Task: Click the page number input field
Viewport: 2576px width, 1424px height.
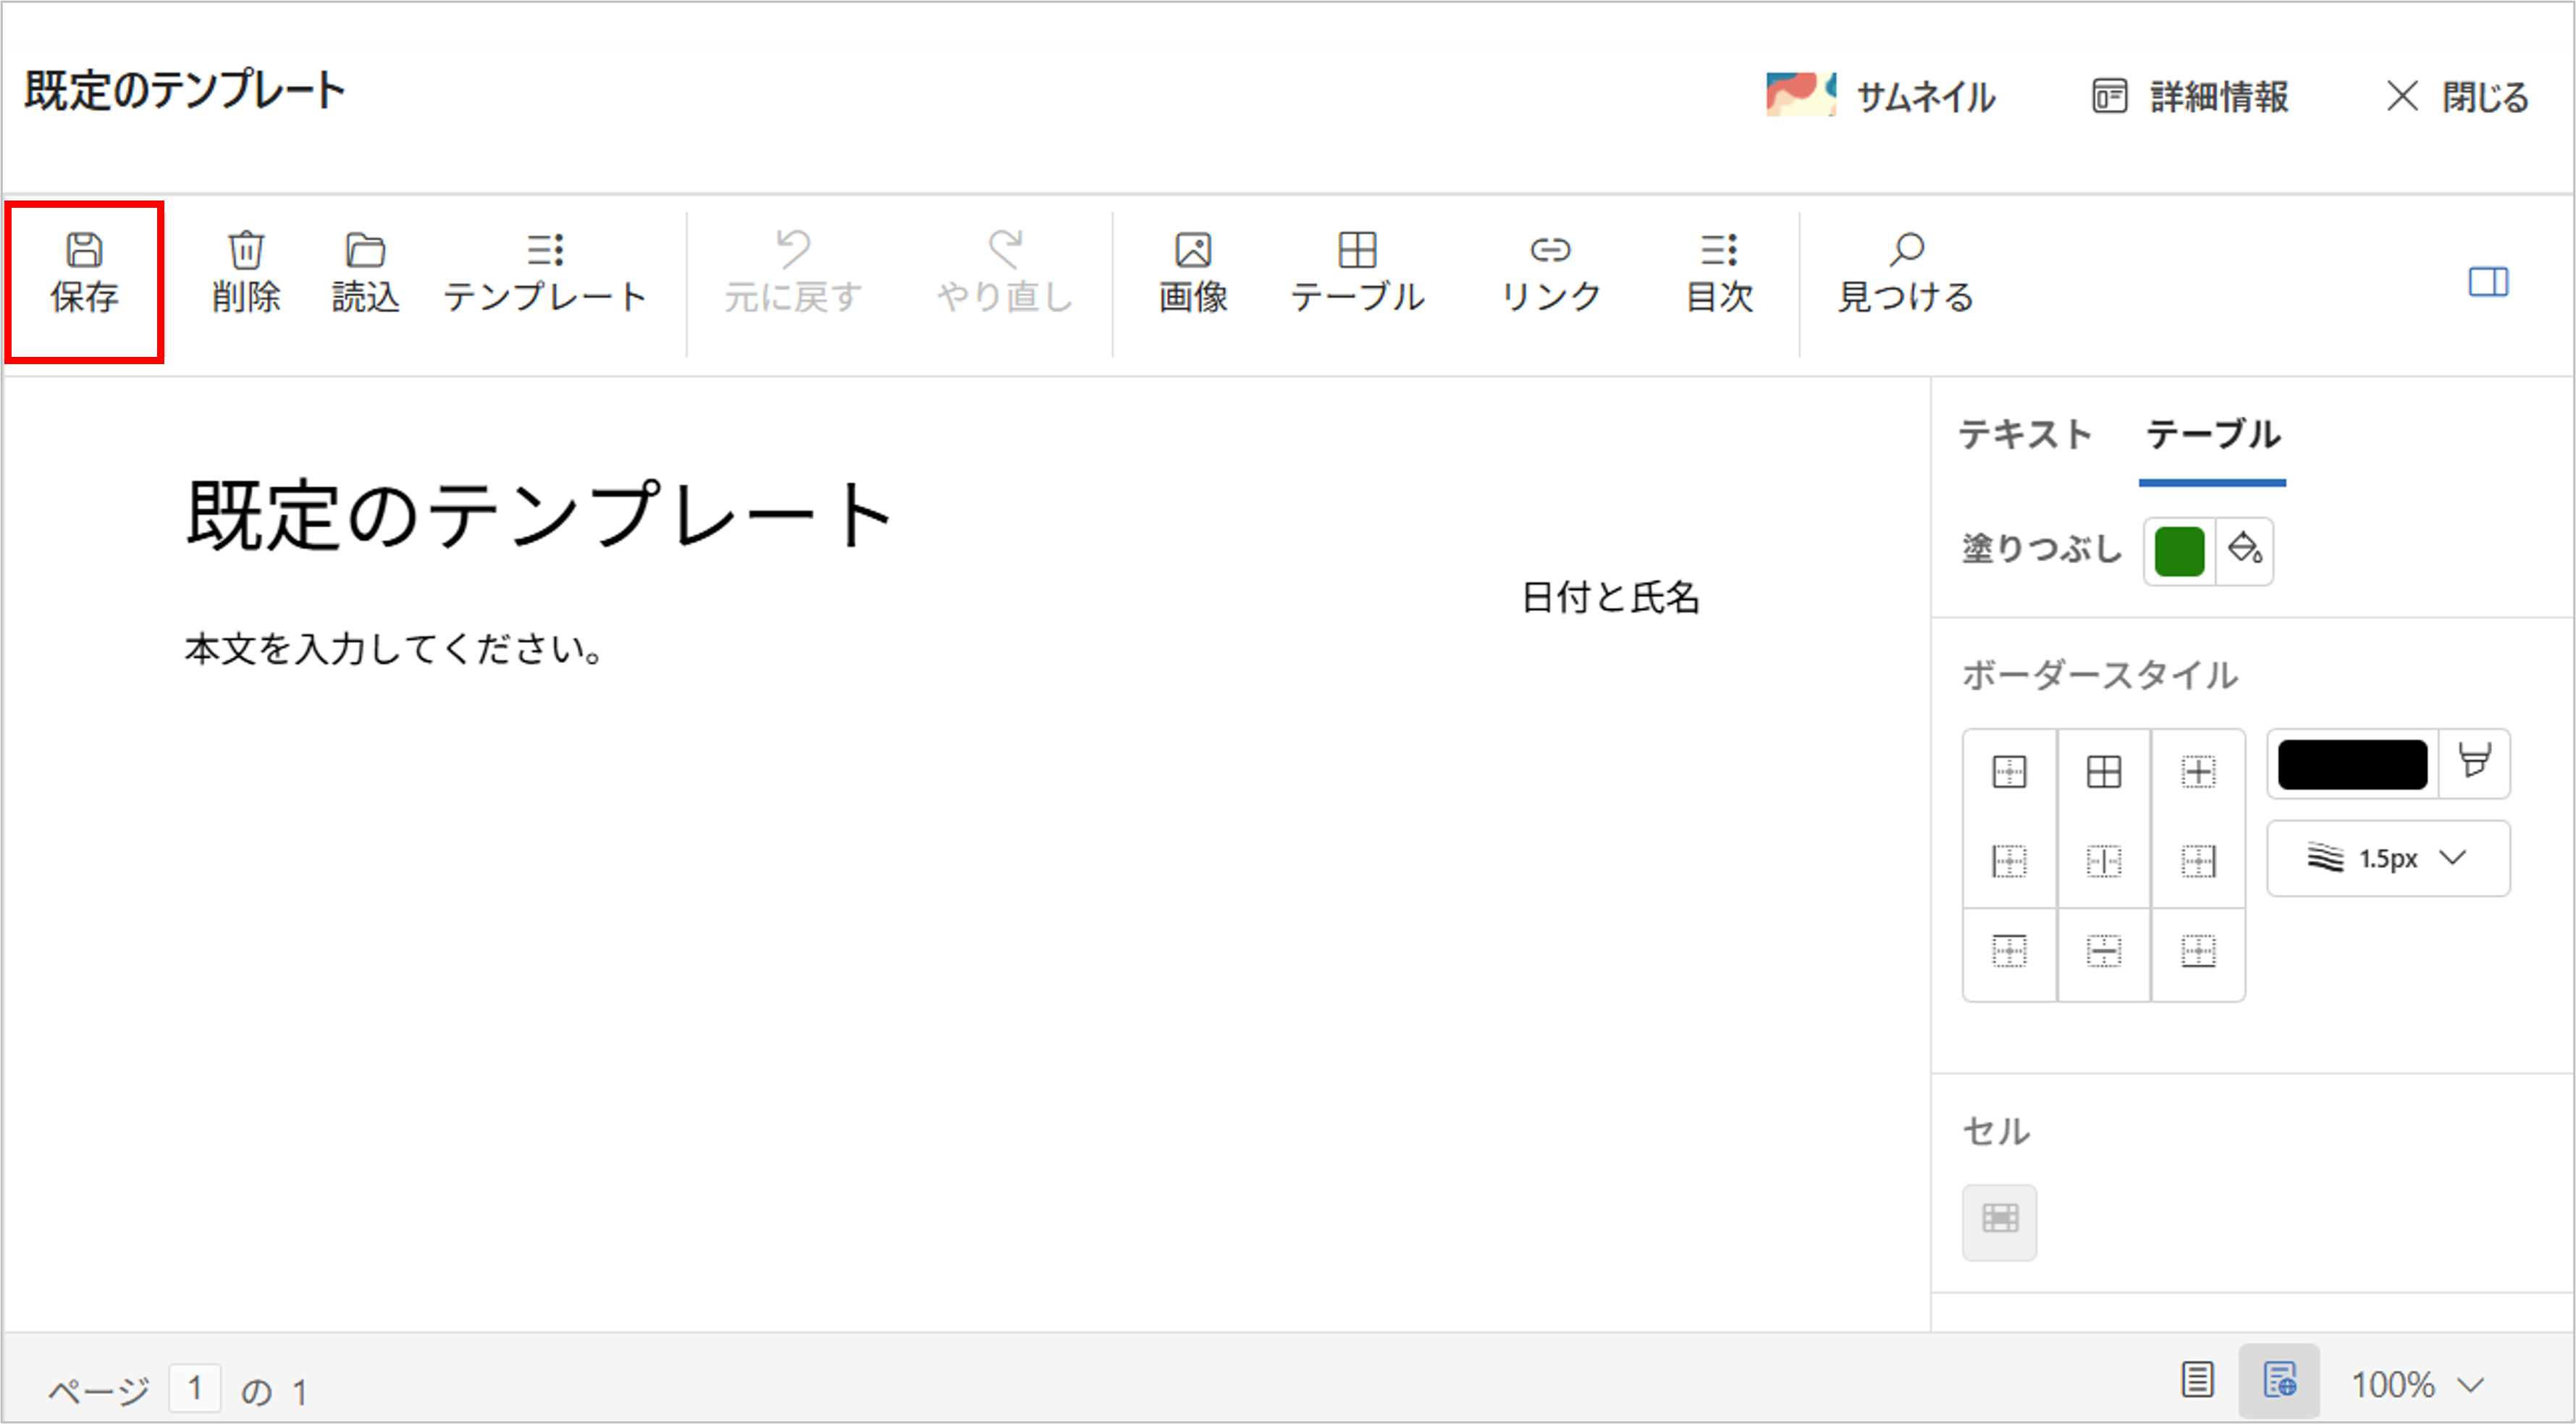Action: point(195,1388)
